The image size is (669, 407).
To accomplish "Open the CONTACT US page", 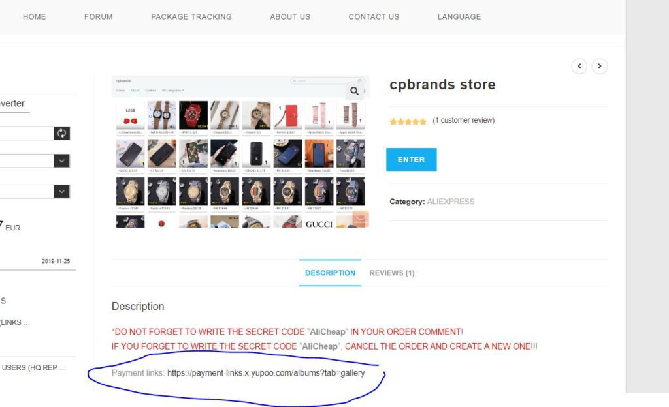I will tap(374, 16).
